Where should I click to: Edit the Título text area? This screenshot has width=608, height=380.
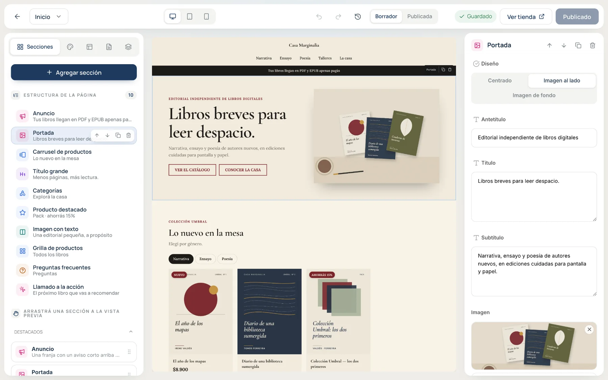(x=534, y=197)
